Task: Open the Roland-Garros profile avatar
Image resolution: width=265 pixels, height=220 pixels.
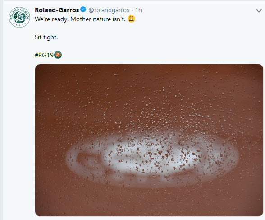Action: tap(19, 17)
